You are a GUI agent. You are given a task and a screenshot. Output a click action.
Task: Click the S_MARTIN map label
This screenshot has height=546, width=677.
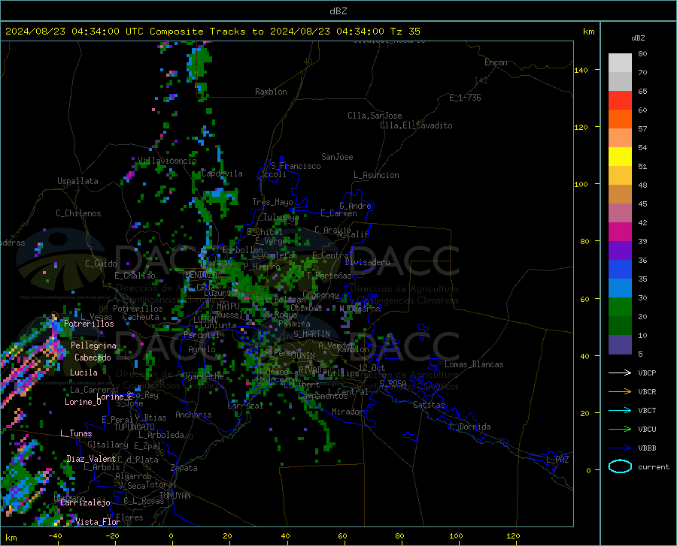tap(311, 334)
